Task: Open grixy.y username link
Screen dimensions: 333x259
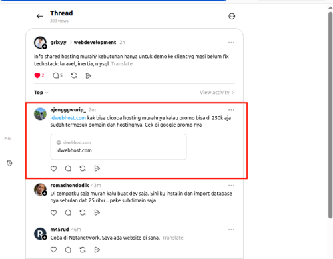Action: (58, 42)
